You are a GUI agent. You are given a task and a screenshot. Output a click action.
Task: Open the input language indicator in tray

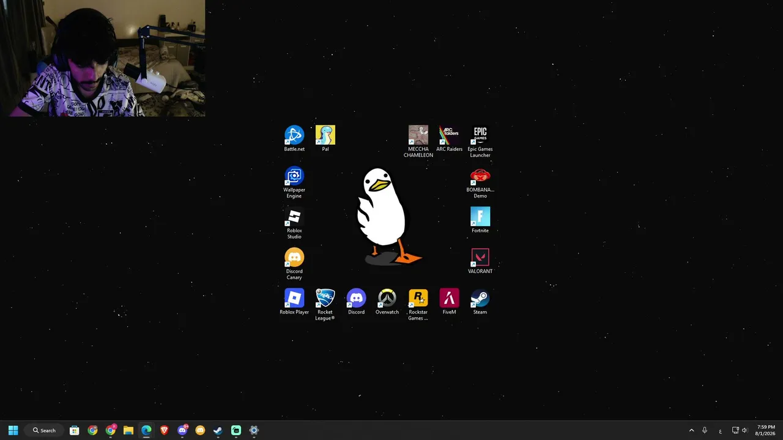(x=721, y=431)
